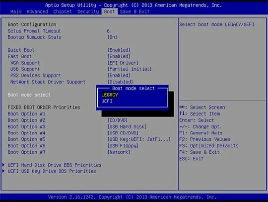The width and height of the screenshot is (268, 202).
Task: Toggle Quiet Boot [Enabled] value
Action: pyautogui.click(x=119, y=50)
